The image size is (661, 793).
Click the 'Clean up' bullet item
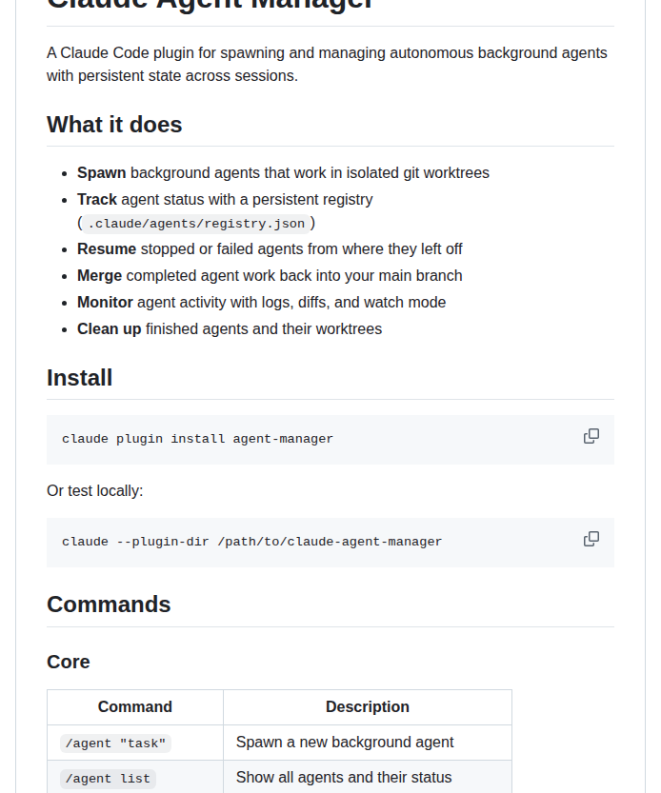pyautogui.click(x=230, y=329)
